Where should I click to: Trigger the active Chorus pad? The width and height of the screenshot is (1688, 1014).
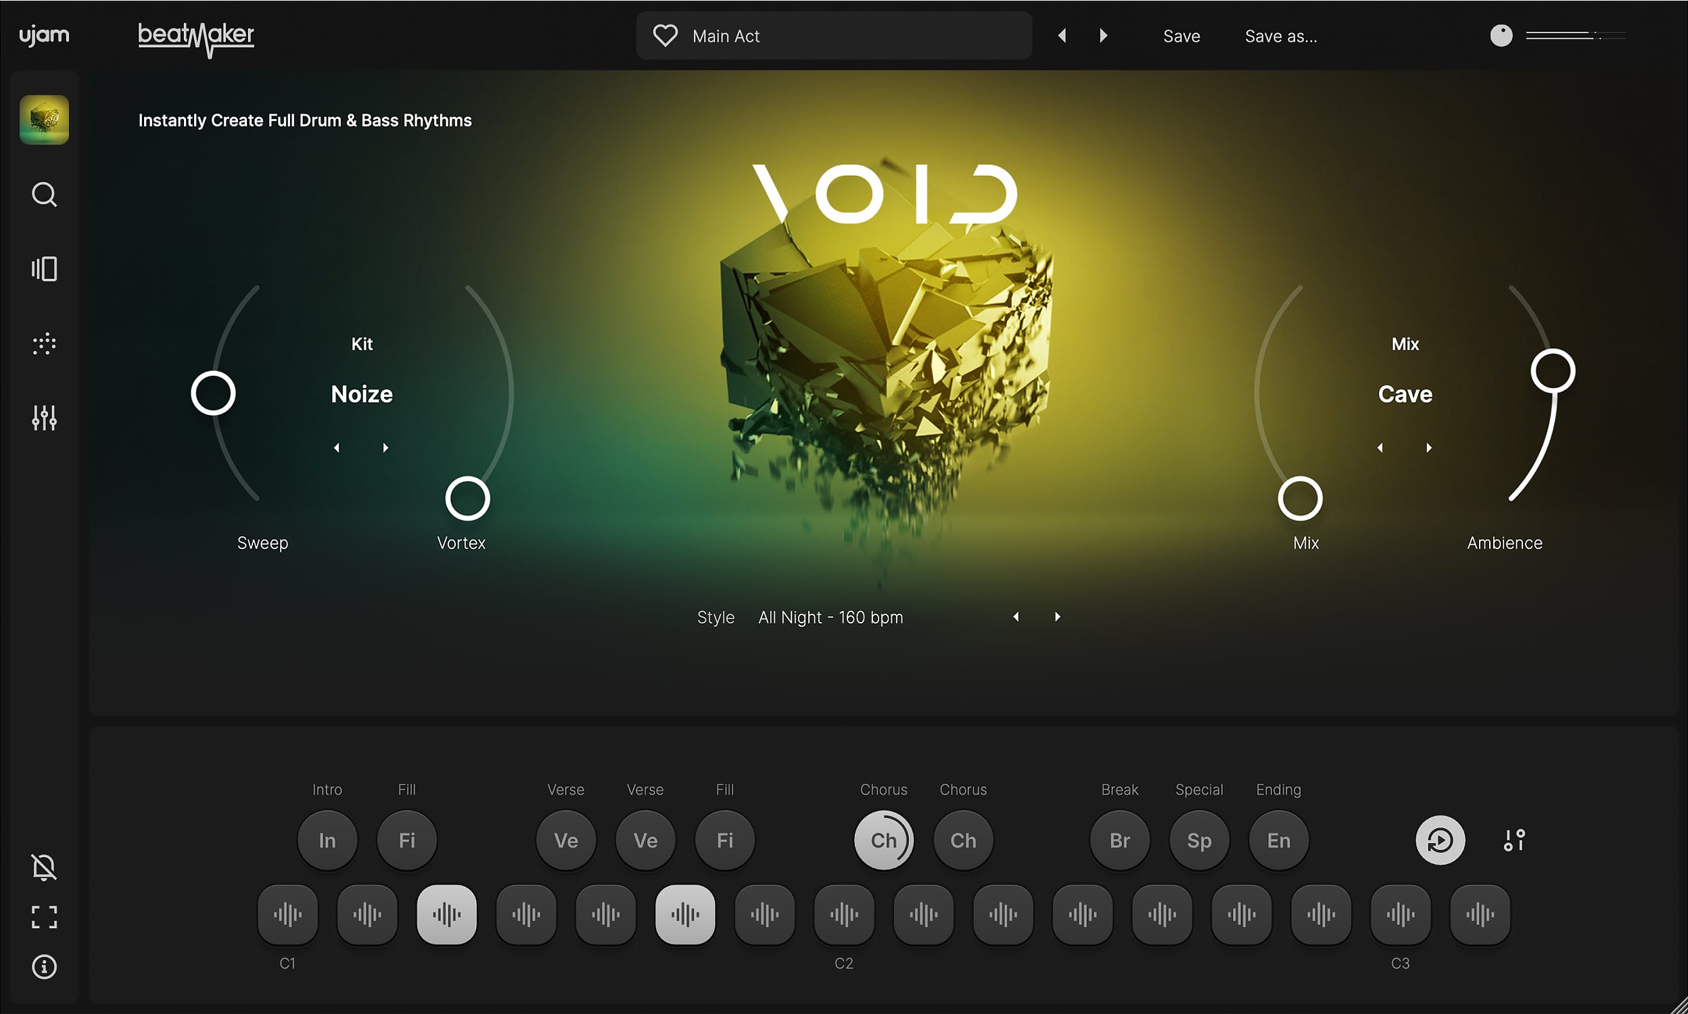click(883, 840)
